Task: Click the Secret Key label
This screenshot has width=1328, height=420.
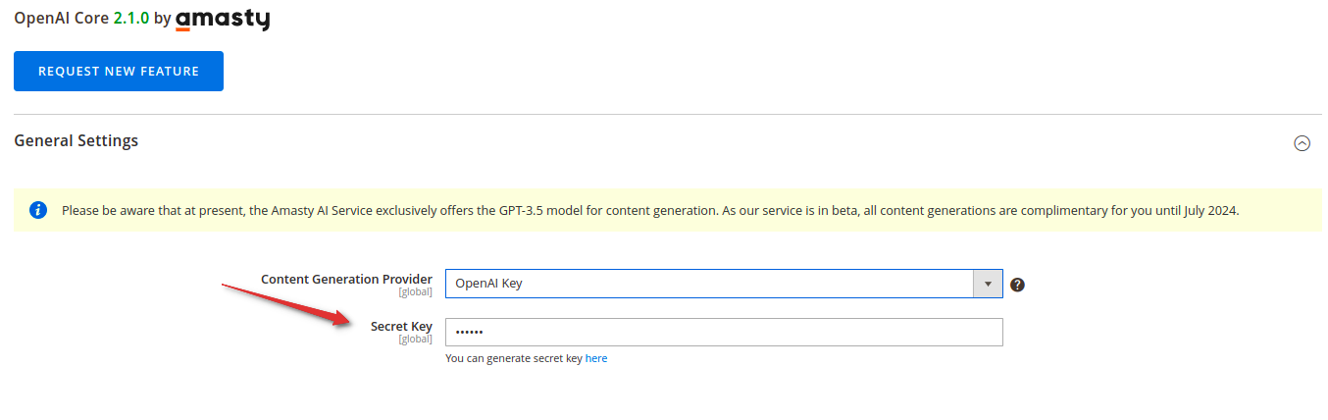Action: (x=401, y=327)
